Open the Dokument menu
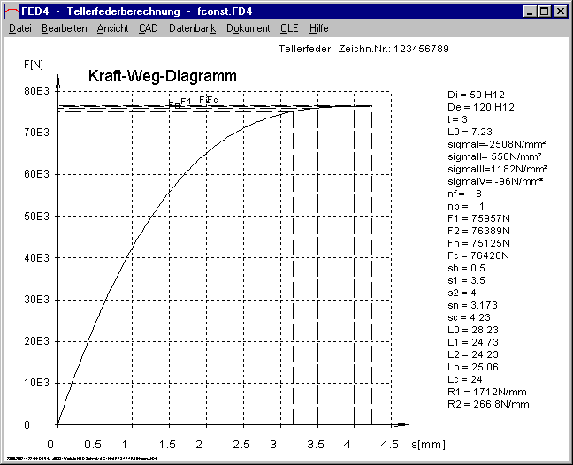This screenshot has width=573, height=465. [248, 28]
